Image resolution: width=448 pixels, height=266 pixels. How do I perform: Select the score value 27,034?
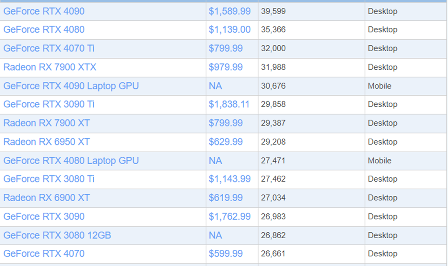pos(273,198)
